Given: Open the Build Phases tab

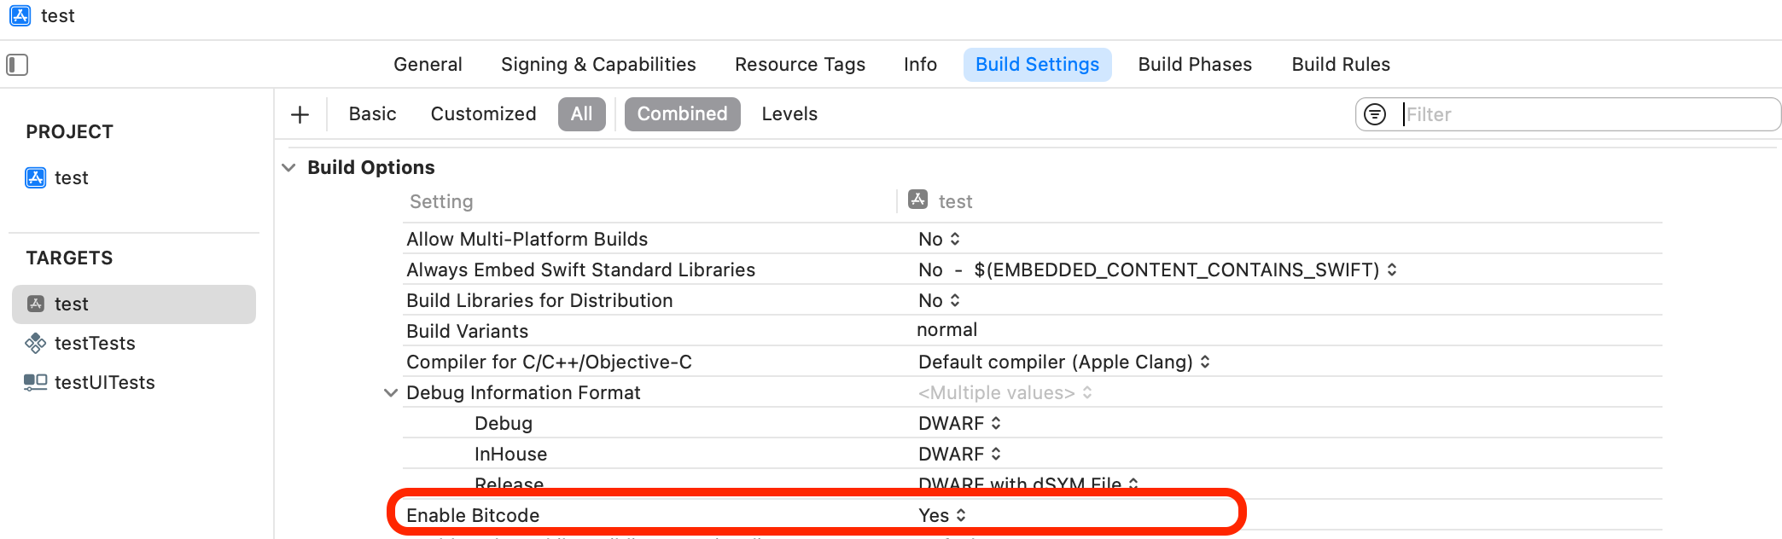Looking at the screenshot, I should (x=1195, y=65).
